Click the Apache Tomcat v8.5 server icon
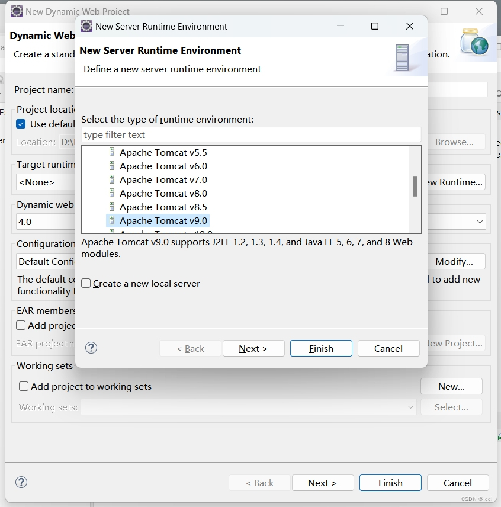 [112, 207]
